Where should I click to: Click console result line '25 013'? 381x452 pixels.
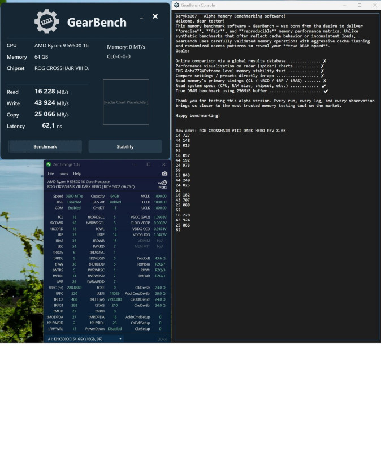183,146
